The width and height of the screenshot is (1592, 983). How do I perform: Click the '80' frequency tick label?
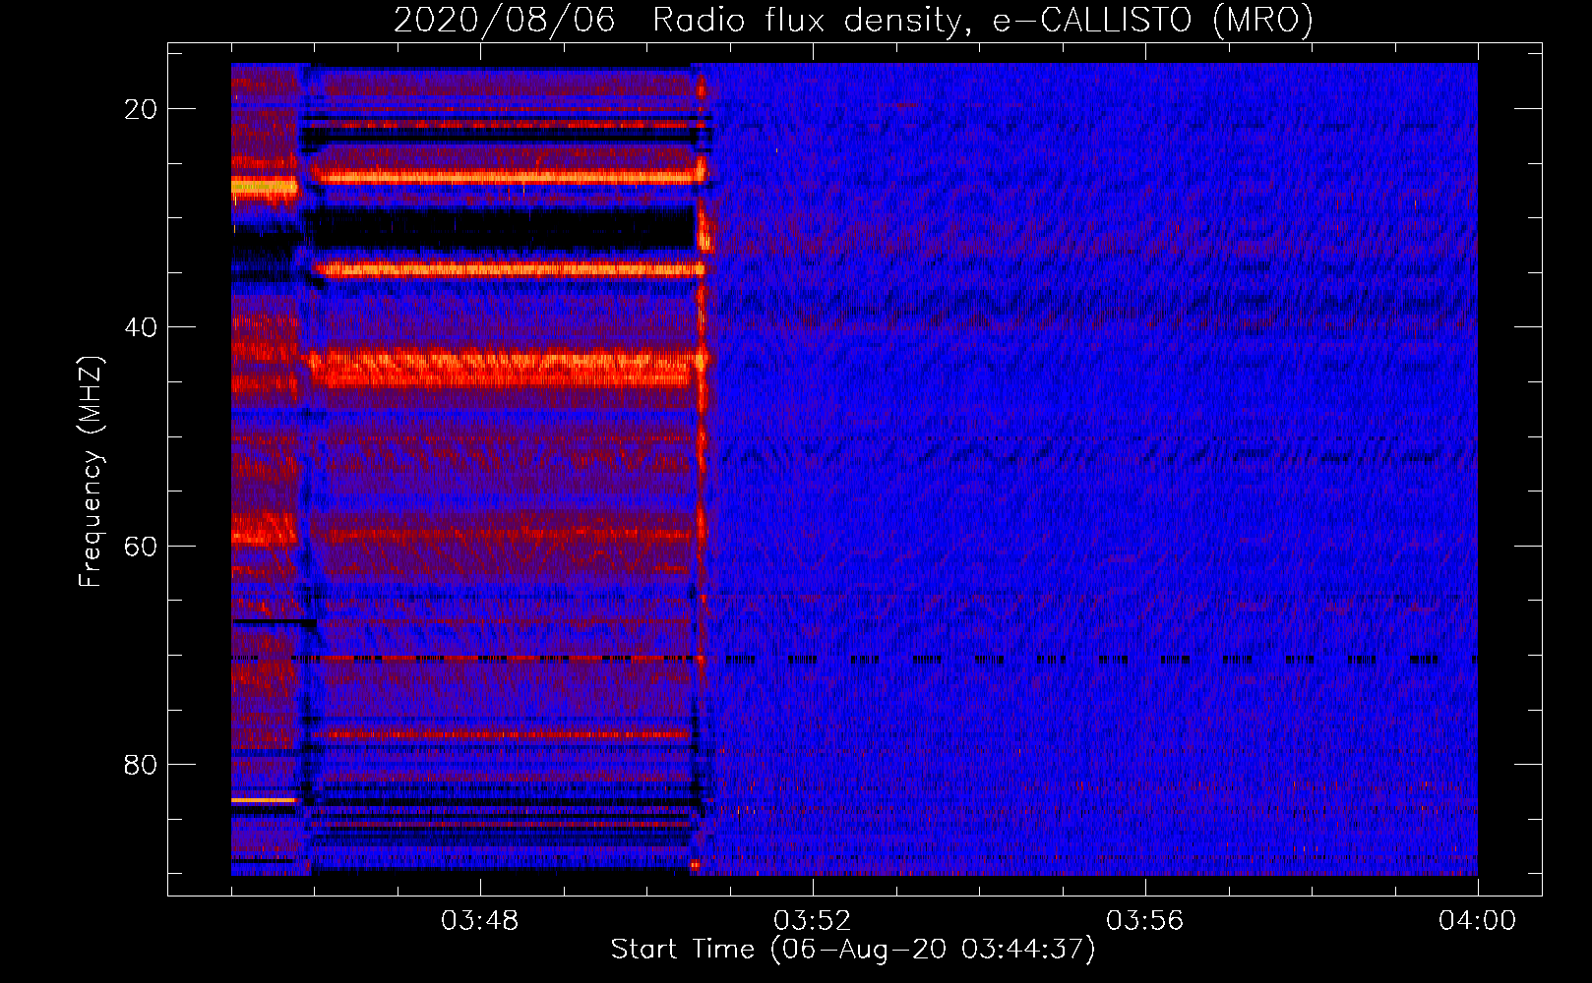pyautogui.click(x=142, y=764)
